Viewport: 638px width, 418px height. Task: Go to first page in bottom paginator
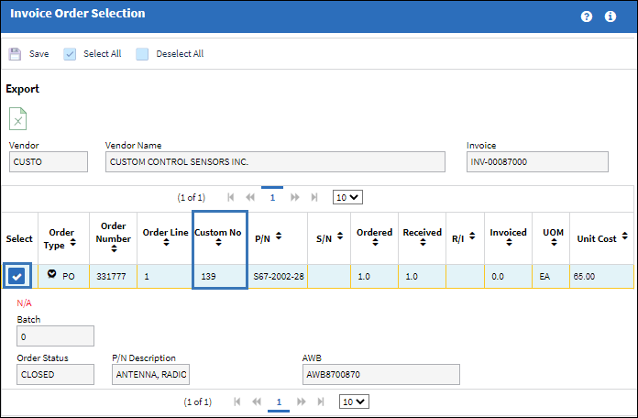coord(237,401)
